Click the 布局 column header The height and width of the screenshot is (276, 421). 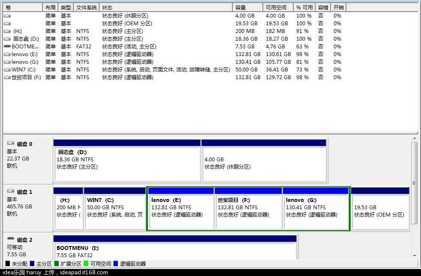(51, 8)
